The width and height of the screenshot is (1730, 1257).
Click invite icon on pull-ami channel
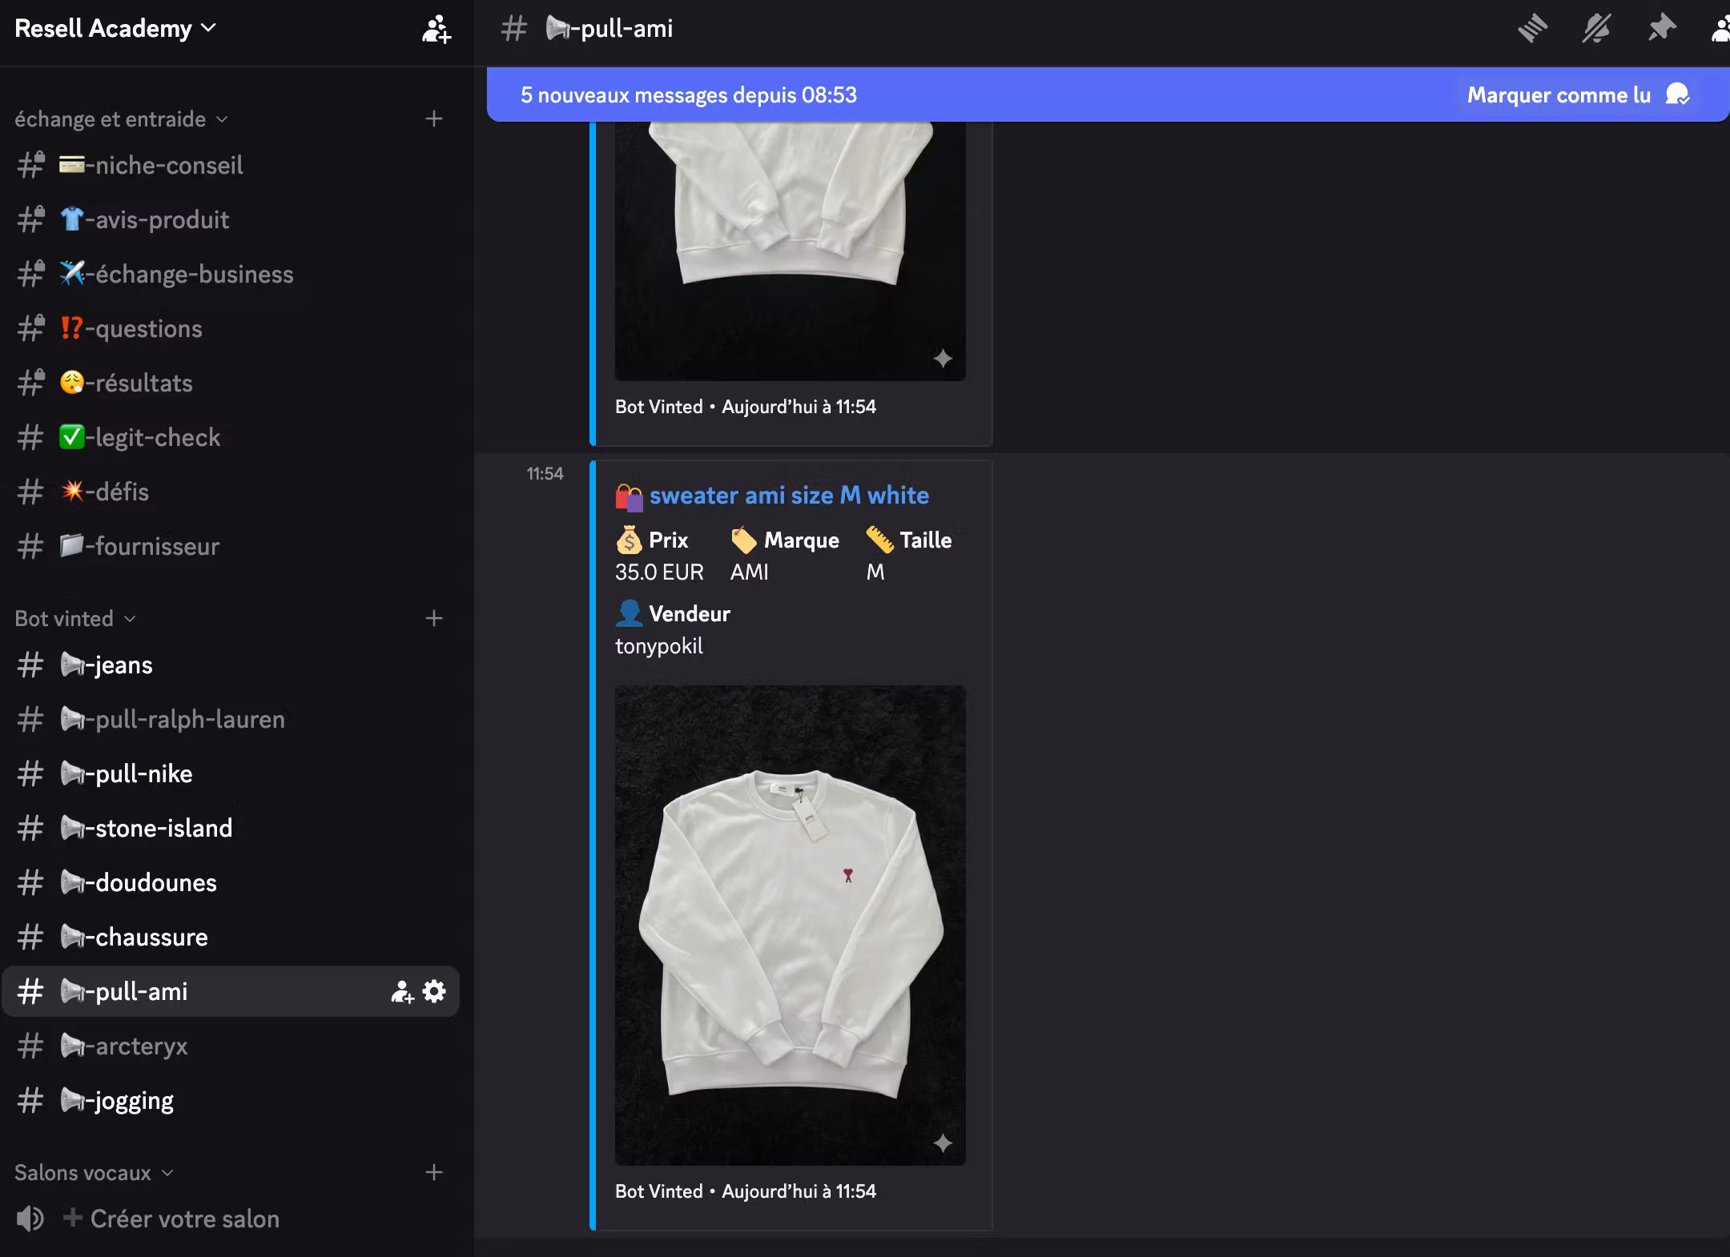(x=402, y=991)
